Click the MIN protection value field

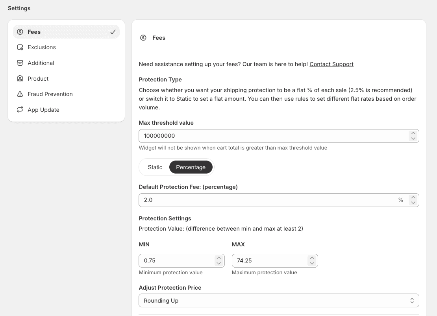pyautogui.click(x=182, y=261)
